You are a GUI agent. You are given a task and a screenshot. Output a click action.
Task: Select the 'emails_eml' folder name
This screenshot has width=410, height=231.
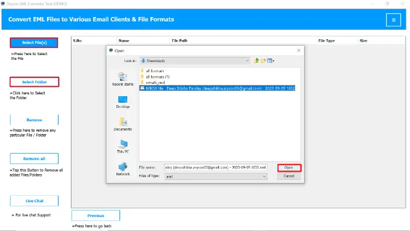155,83
